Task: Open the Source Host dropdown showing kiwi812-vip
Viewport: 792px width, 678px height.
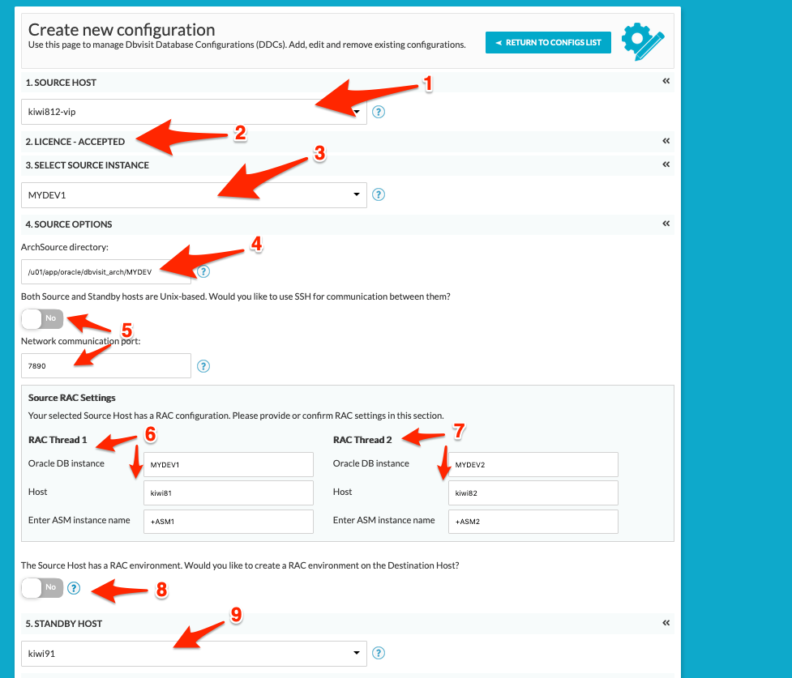Action: (194, 112)
